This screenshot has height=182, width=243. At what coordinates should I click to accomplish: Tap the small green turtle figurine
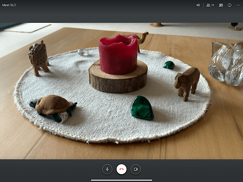(169, 65)
